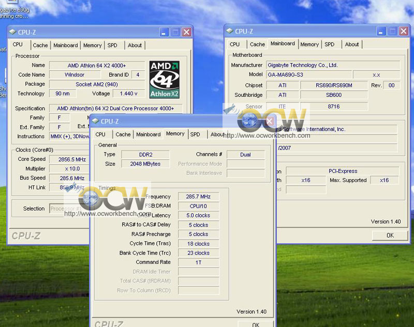Switch to Cache tab in the window showing memory timings
Viewport: 414px width, 327px height.
click(123, 135)
